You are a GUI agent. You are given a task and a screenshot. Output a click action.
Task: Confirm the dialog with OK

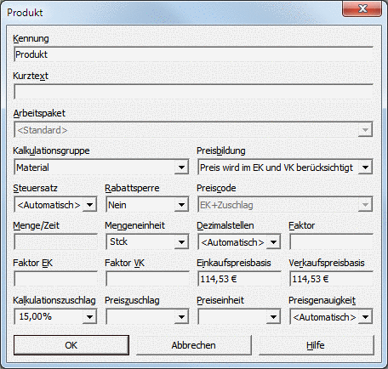click(x=71, y=345)
